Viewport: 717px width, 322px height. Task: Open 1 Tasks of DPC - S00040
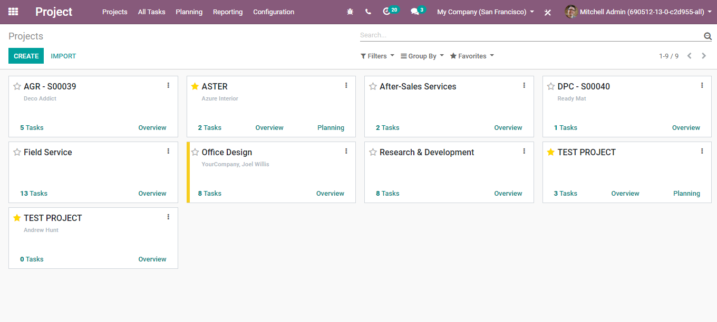click(x=566, y=128)
